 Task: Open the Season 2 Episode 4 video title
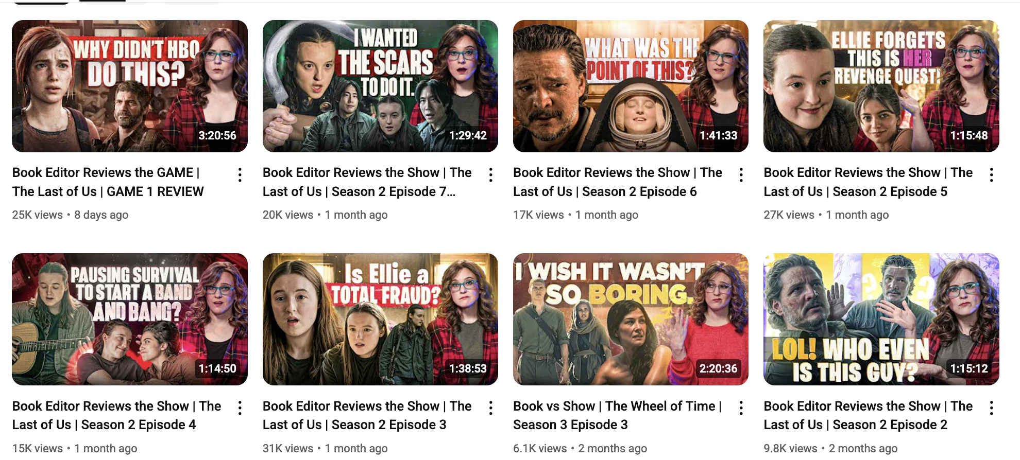117,415
